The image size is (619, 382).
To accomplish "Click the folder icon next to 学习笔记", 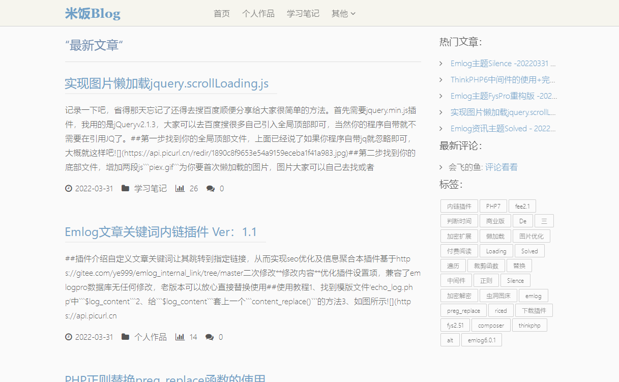I will coord(125,189).
